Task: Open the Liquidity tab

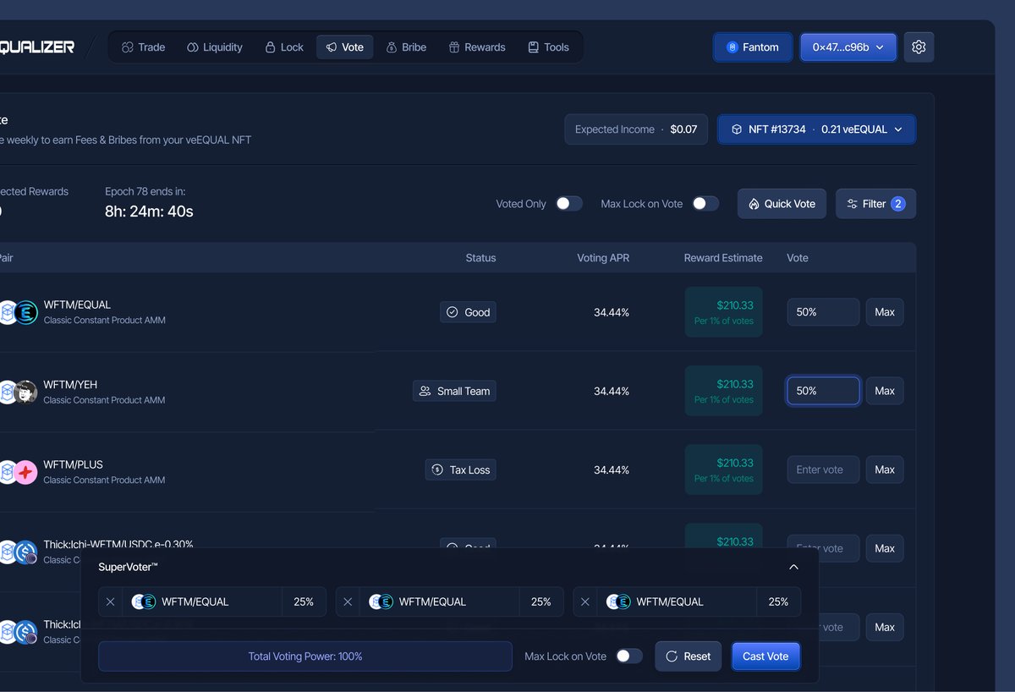Action: point(215,47)
